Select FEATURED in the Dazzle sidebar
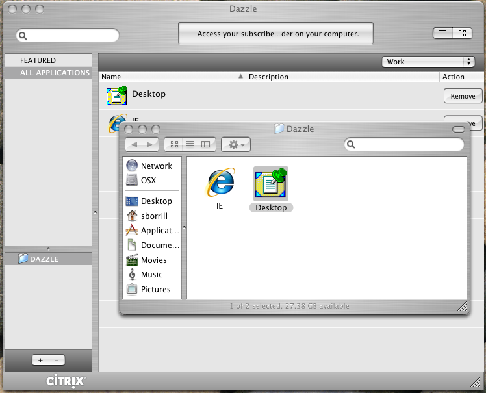486x393 pixels. (x=38, y=60)
